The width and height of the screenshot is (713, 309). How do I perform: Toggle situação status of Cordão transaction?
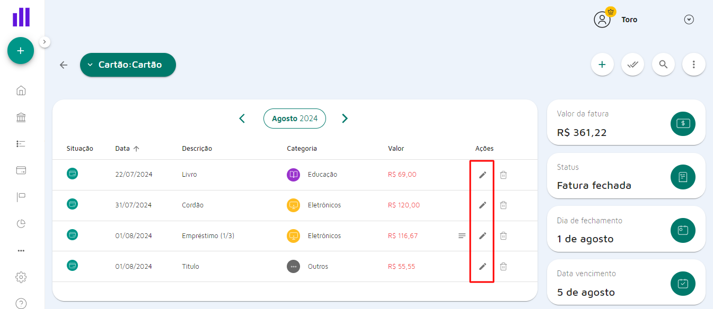click(x=73, y=204)
